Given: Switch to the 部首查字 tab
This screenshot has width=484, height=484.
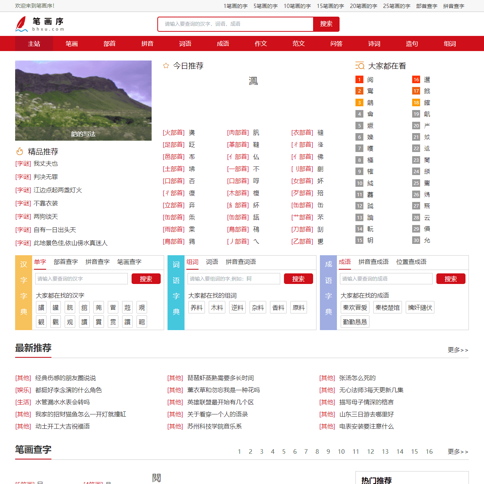Looking at the screenshot, I should (65, 262).
